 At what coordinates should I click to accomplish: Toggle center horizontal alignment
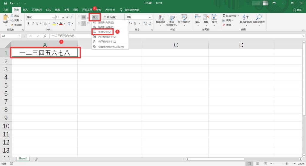[84, 23]
